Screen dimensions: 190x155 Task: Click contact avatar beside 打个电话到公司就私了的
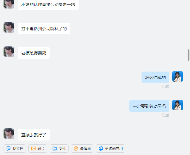click(9, 28)
